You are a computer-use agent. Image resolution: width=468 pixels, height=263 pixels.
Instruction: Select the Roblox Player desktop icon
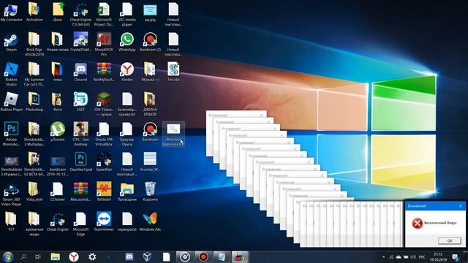[12, 102]
